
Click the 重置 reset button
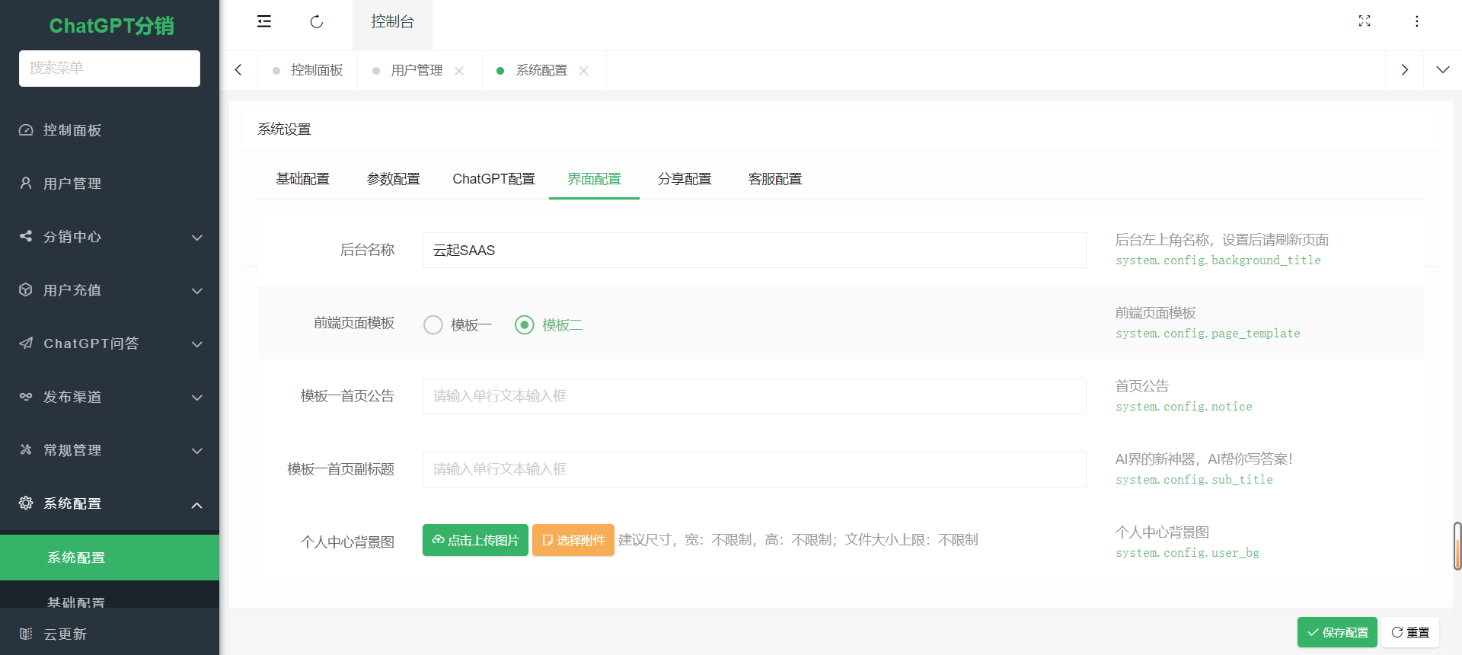tap(1410, 632)
